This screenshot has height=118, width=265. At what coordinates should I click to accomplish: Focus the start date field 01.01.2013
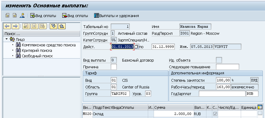pyautogui.click(x=122, y=47)
